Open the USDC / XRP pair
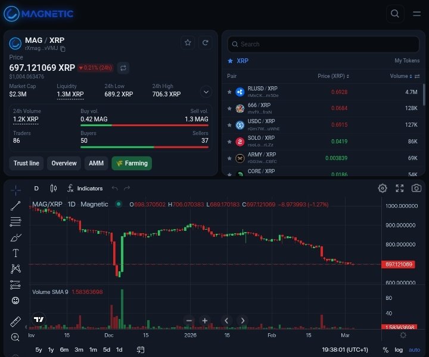This screenshot has height=357, width=429. tap(323, 125)
